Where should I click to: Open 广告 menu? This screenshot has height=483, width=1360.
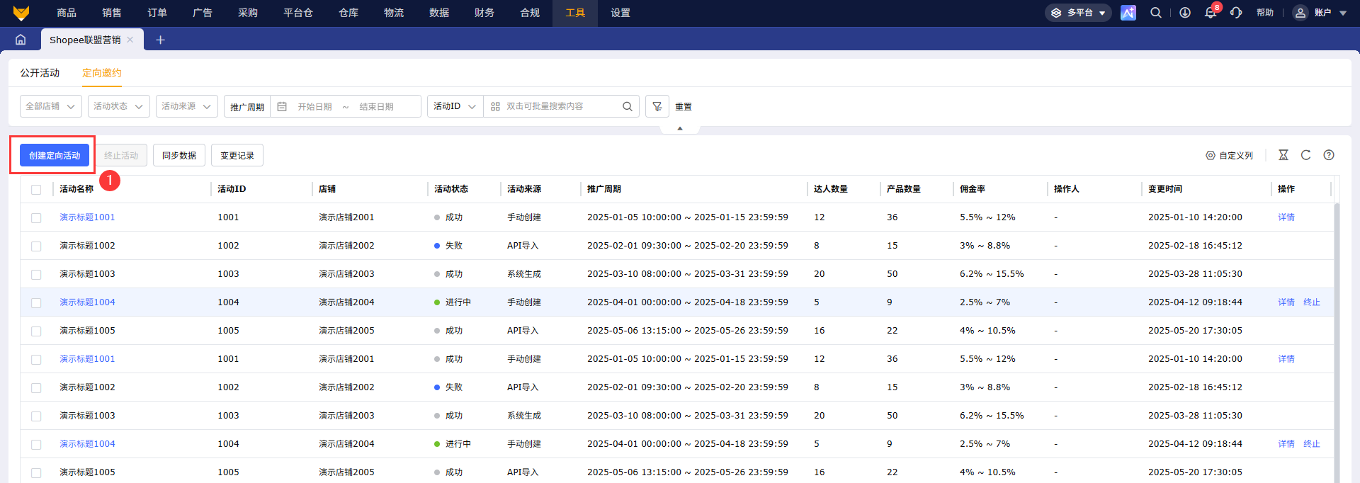(x=203, y=13)
